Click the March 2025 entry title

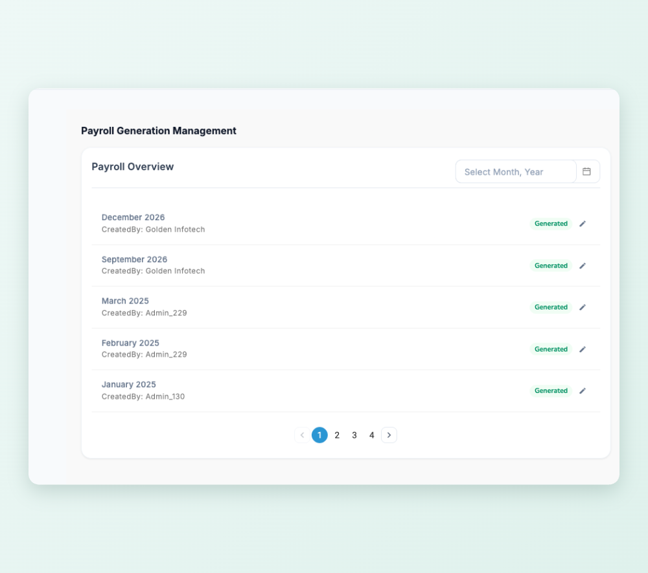pos(125,301)
